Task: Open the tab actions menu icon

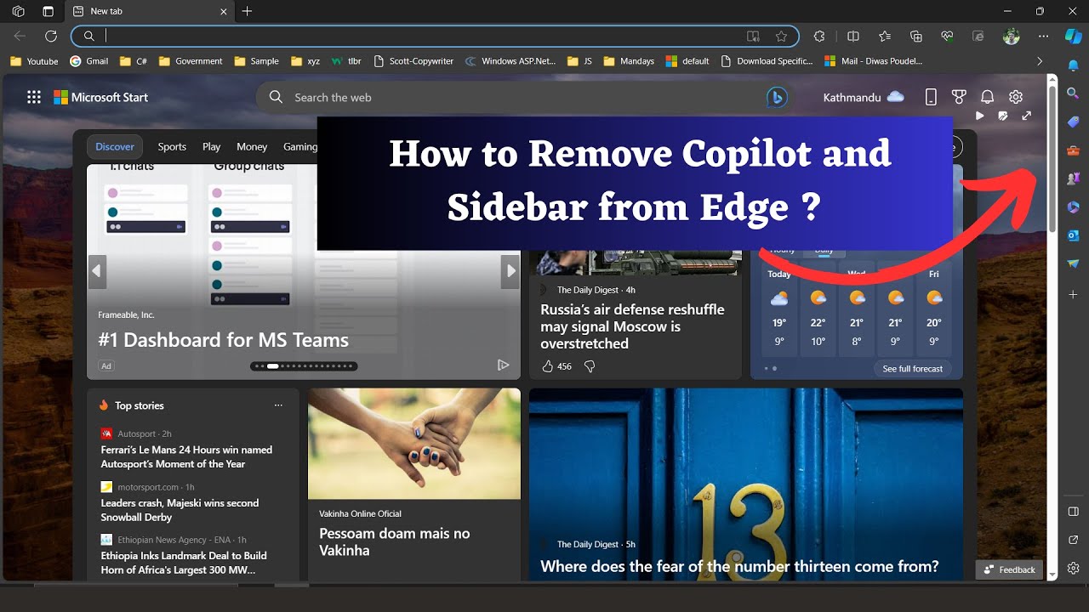Action: coord(48,11)
